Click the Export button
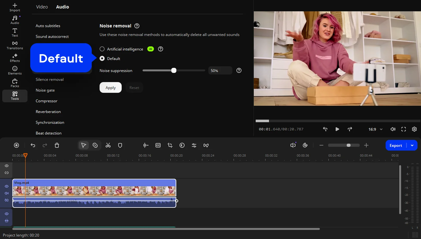The width and height of the screenshot is (421, 239). click(x=396, y=145)
